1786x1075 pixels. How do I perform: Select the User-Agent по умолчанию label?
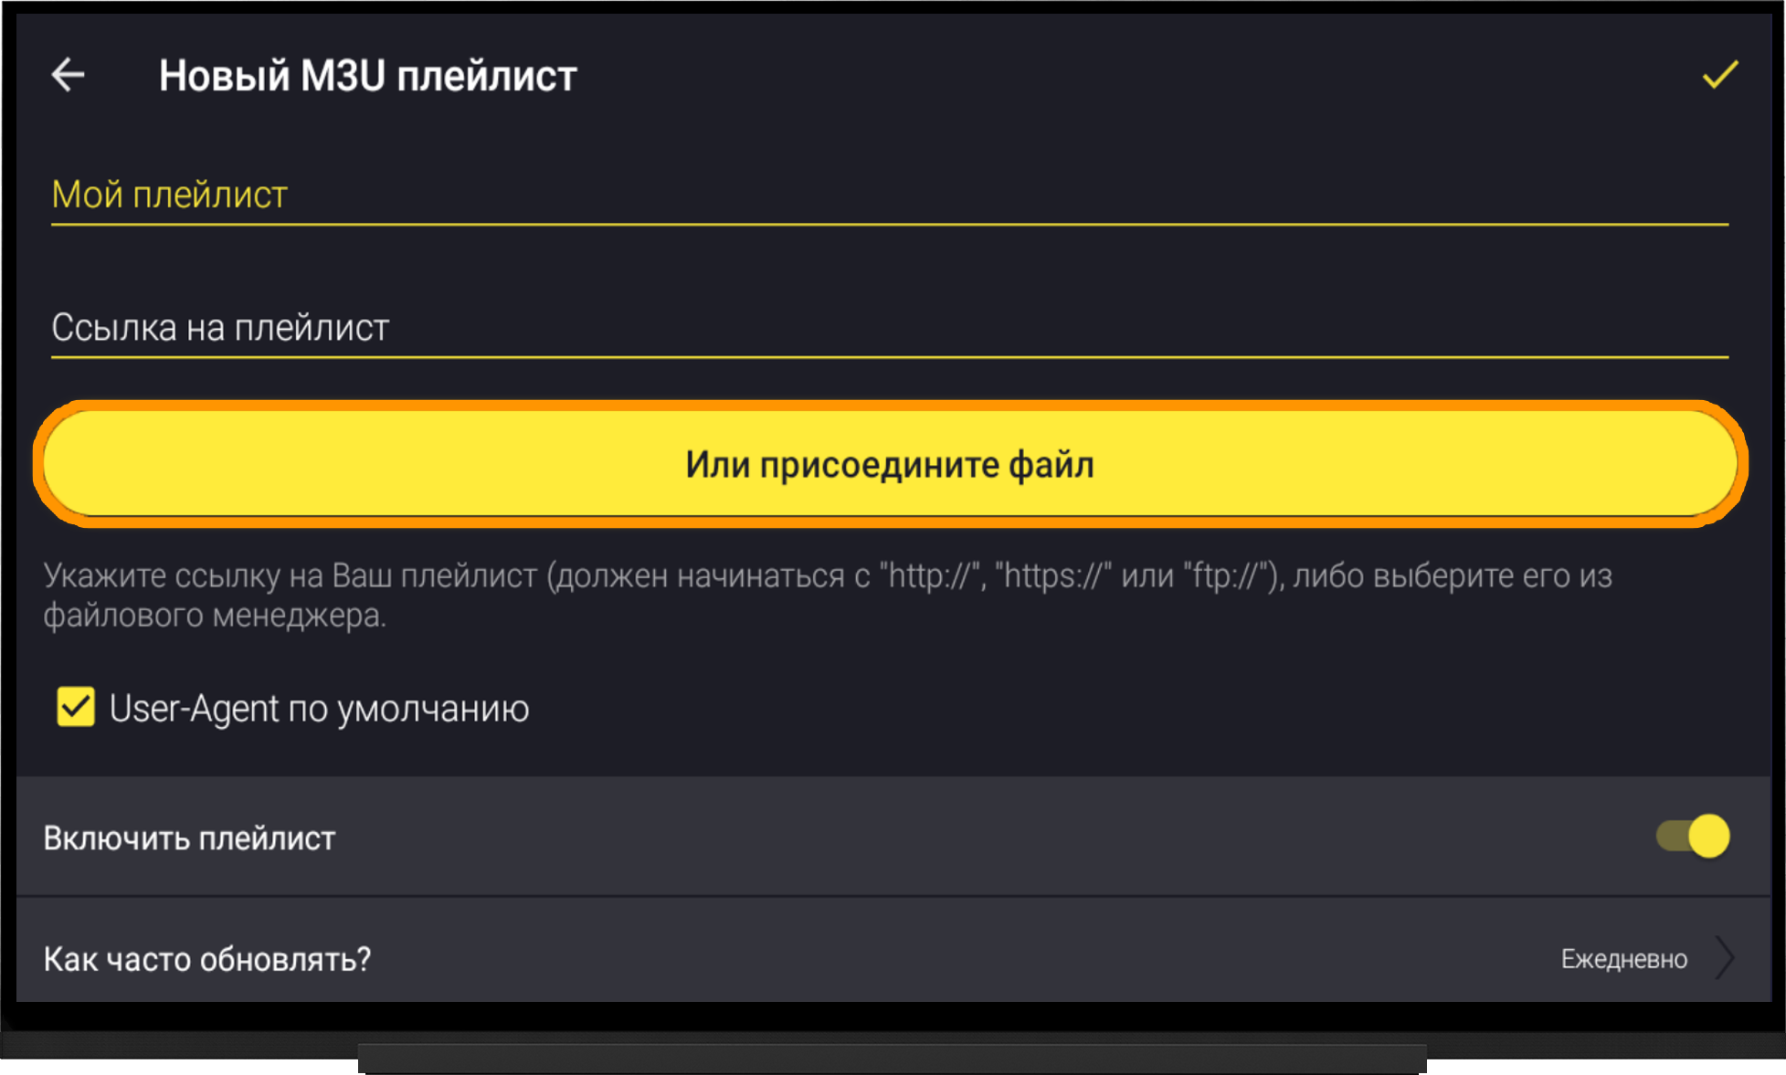[x=319, y=709]
